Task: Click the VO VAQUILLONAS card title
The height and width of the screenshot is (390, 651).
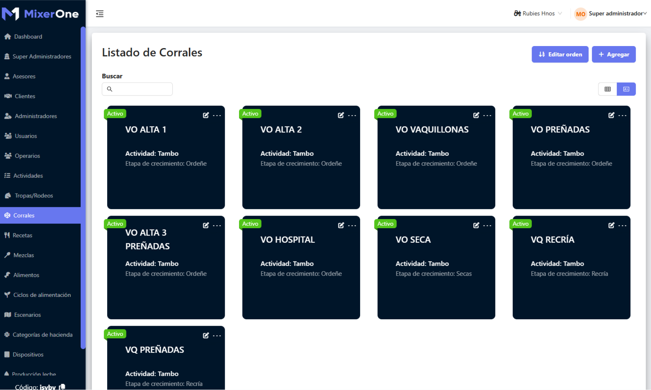Action: (x=432, y=130)
